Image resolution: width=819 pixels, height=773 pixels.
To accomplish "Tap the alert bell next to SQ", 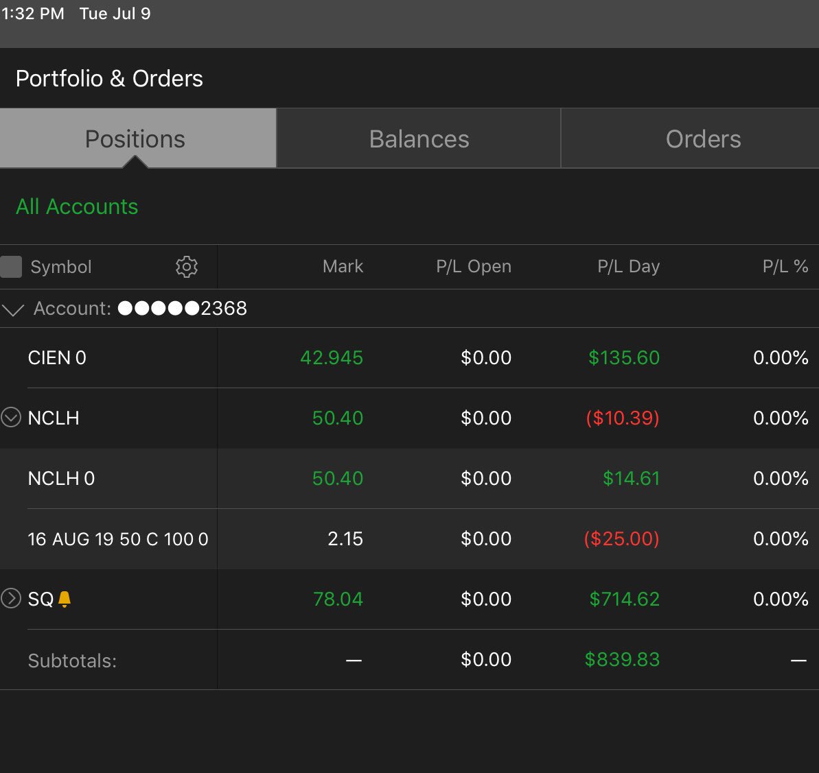I will (65, 599).
